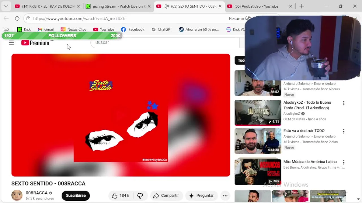Viewport: 362px width, 203px height.
Task: Open 008RACCA channel avatar
Action: point(17,195)
